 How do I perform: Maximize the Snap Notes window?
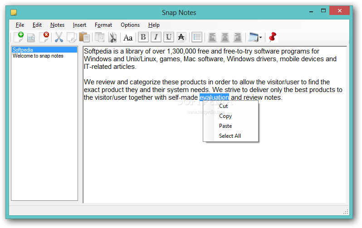[x=323, y=10]
